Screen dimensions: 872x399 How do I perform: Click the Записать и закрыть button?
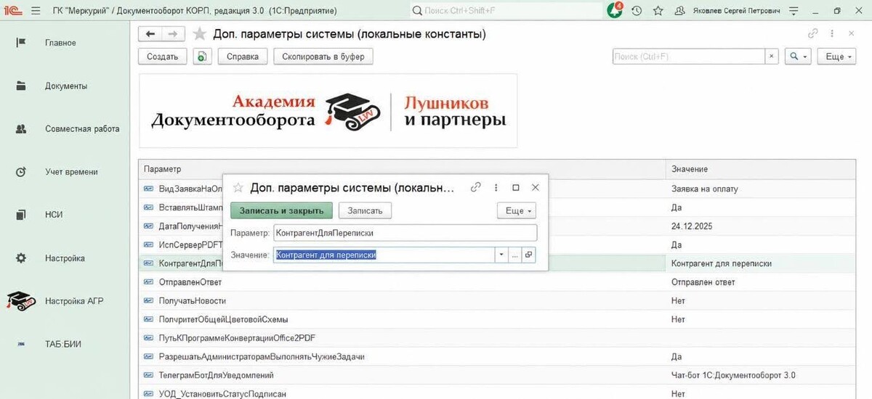click(281, 210)
